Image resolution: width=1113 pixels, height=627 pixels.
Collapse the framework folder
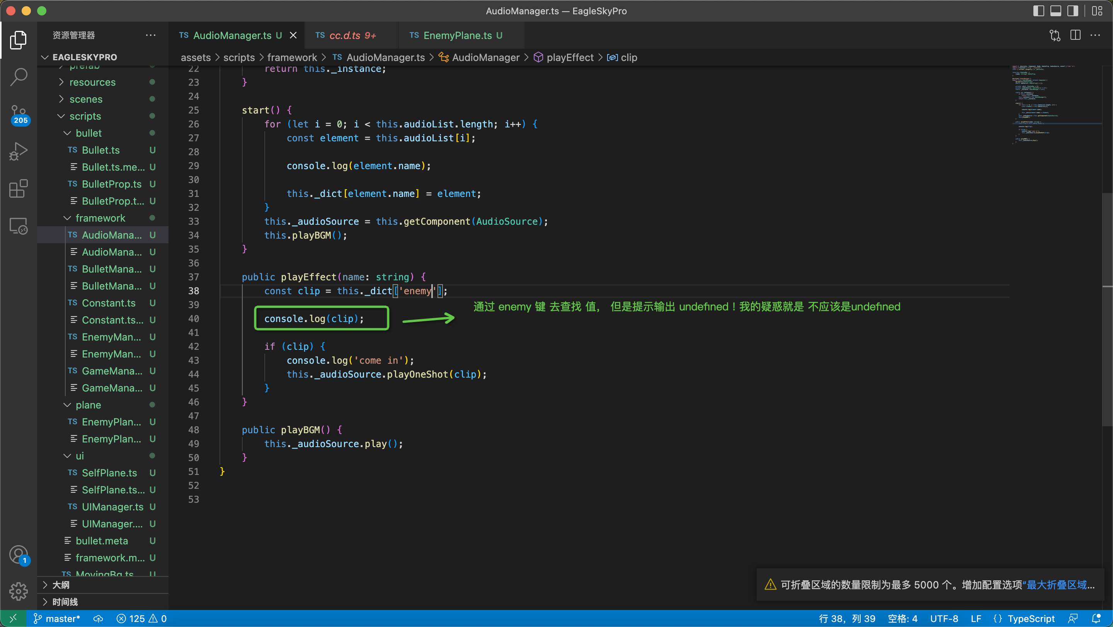pos(100,218)
